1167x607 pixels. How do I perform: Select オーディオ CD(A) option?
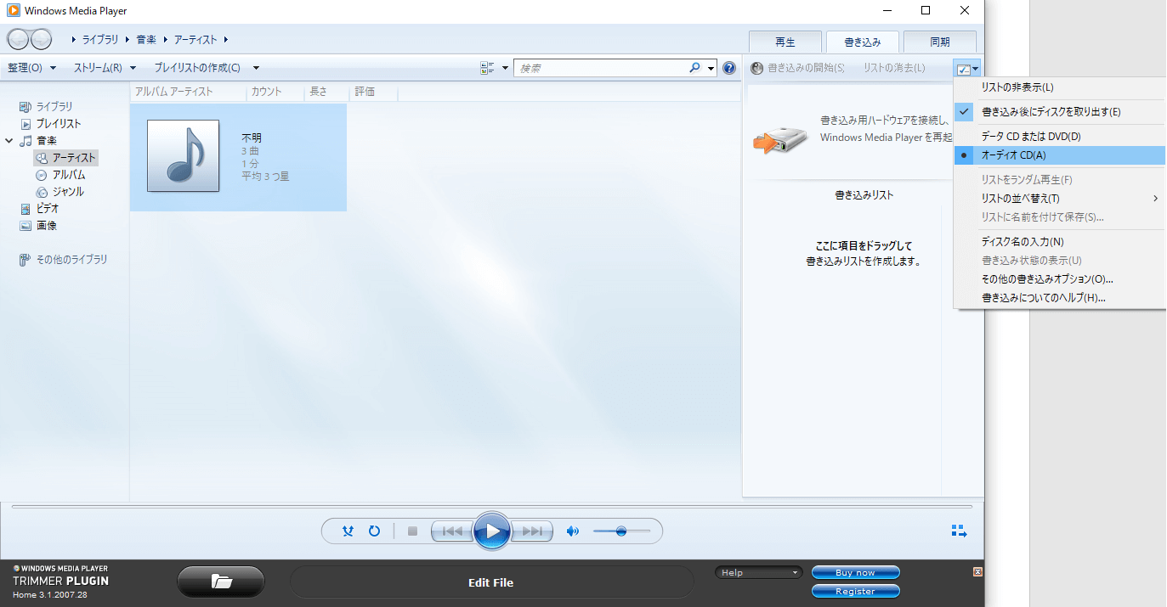[1060, 155]
